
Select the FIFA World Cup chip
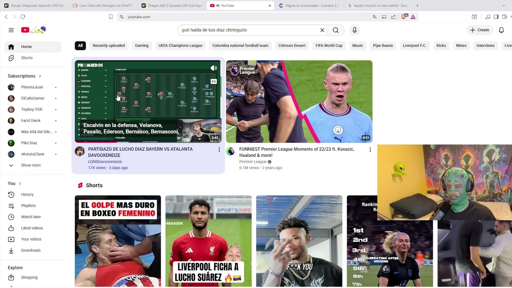(x=329, y=46)
